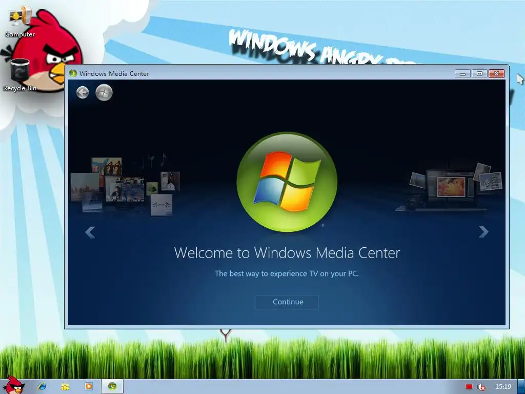Open the clock showing 15:19

point(503,387)
